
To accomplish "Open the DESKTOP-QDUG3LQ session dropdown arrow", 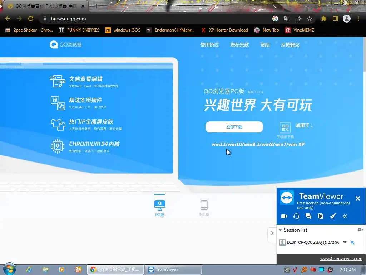I will (345, 242).
